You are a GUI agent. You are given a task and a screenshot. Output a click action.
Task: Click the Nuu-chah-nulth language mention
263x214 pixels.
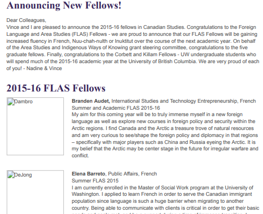coord(90,41)
